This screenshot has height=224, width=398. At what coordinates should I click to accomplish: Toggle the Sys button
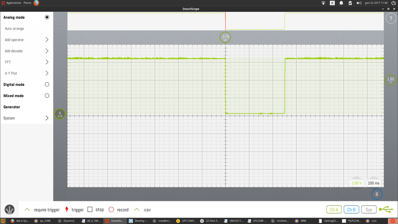(369, 210)
